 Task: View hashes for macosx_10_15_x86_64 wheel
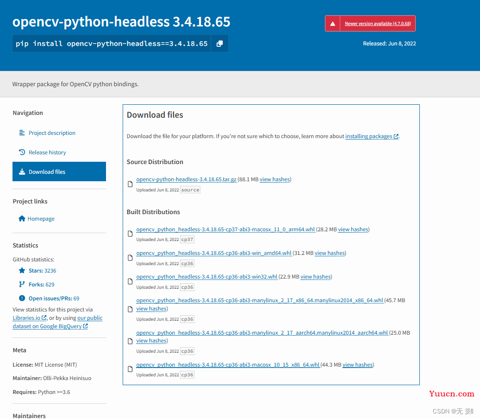pos(357,365)
